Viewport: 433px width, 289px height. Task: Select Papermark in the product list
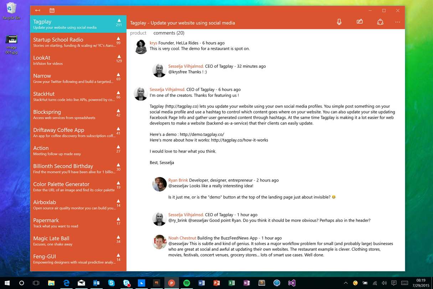coord(78,223)
